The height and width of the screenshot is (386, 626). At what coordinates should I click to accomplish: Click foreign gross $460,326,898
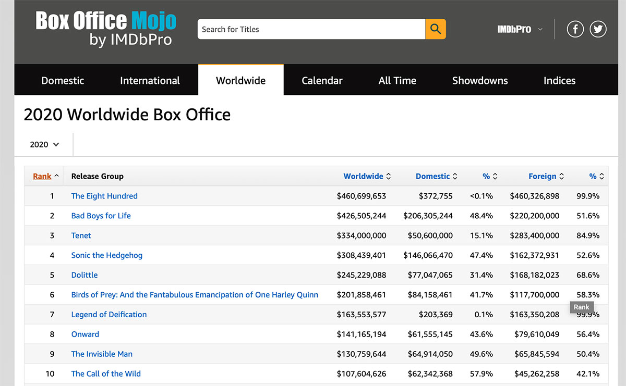click(535, 196)
